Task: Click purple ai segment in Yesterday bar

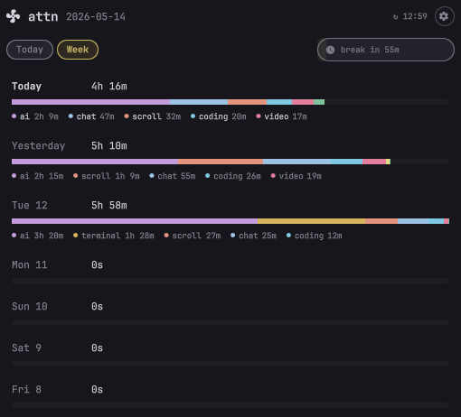Action: pos(95,162)
